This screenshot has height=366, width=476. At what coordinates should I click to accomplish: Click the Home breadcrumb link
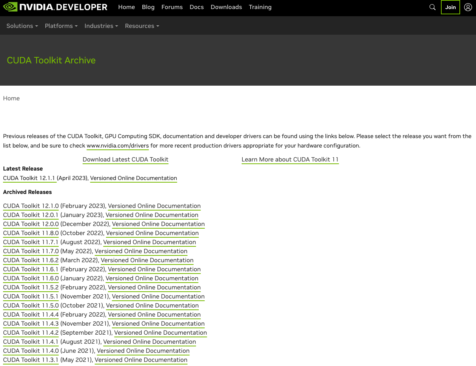(x=11, y=98)
